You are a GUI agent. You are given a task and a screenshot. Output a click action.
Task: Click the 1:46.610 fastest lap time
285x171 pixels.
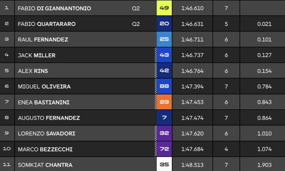pos(192,8)
